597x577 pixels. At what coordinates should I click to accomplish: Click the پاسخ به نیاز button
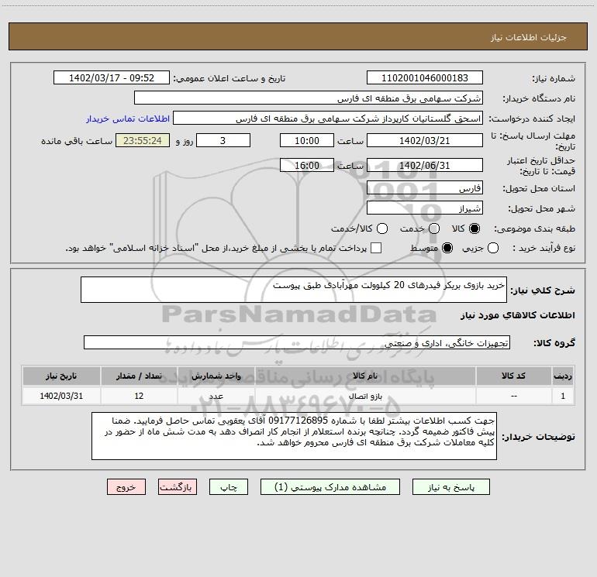451,487
